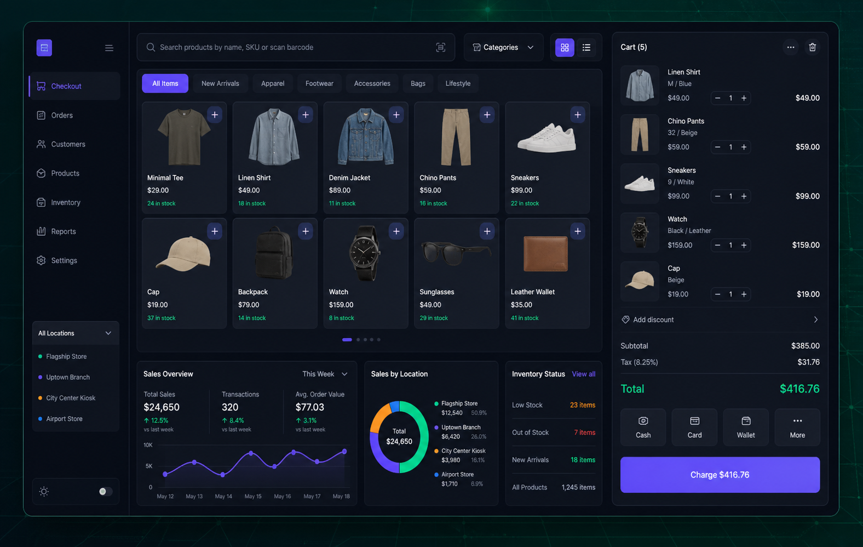Viewport: 863px width, 547px height.
Task: Add Backpack to cart with plus icon
Action: coord(306,231)
